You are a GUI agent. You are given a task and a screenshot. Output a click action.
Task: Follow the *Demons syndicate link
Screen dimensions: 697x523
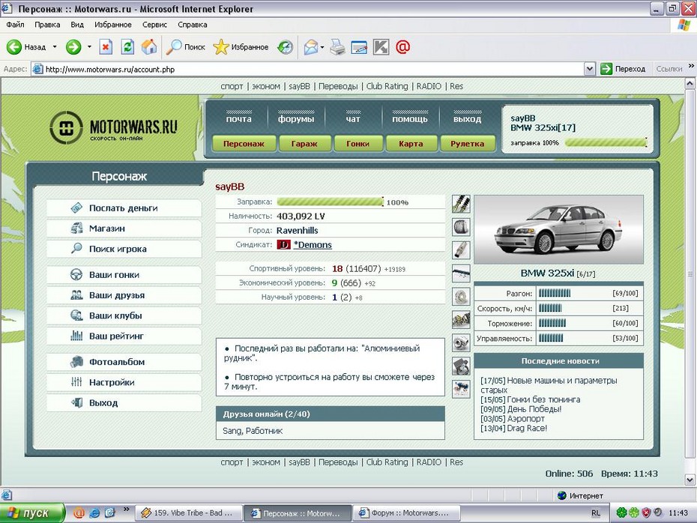[313, 245]
